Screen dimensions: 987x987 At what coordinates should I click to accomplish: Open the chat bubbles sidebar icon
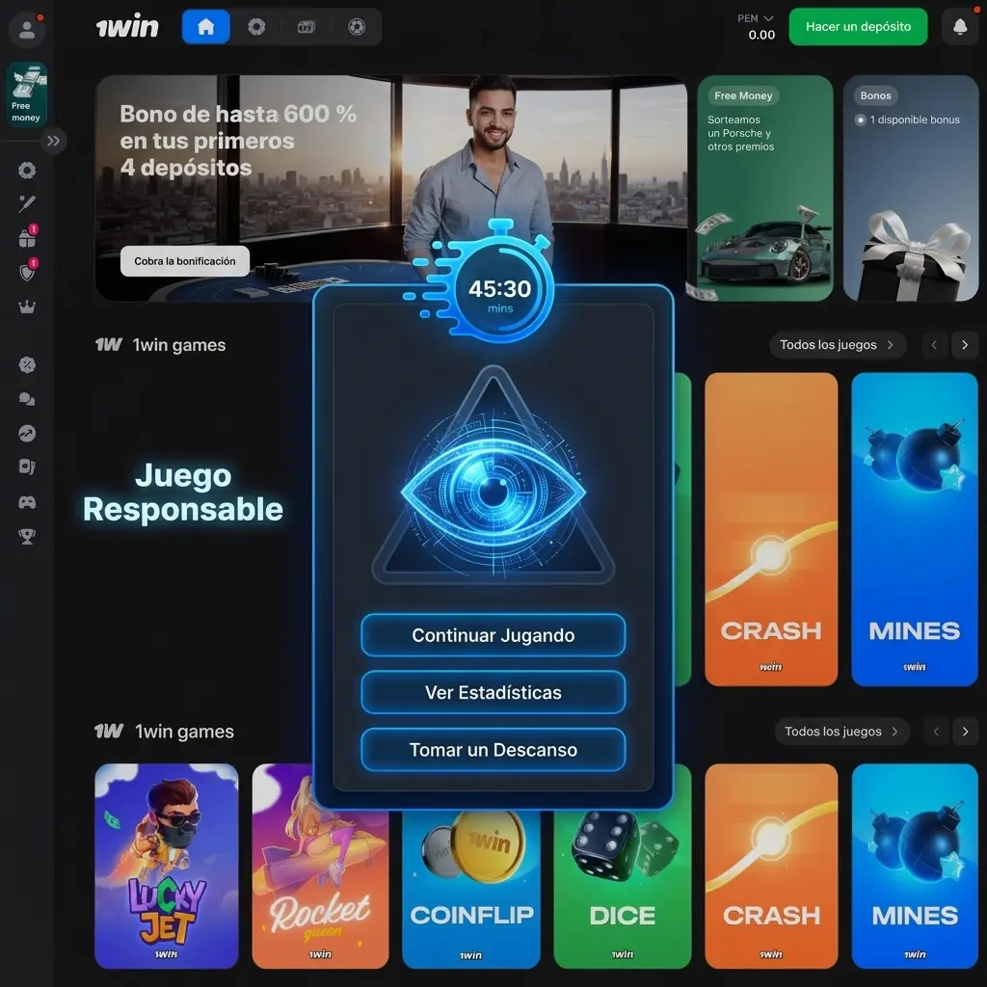point(27,399)
